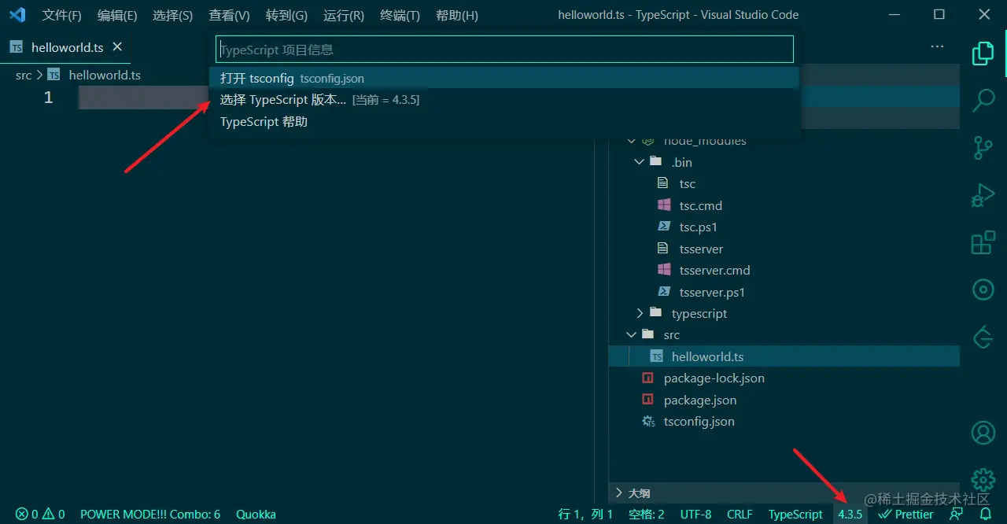Click Quokka in the status bar
The width and height of the screenshot is (1007, 524).
pos(256,514)
